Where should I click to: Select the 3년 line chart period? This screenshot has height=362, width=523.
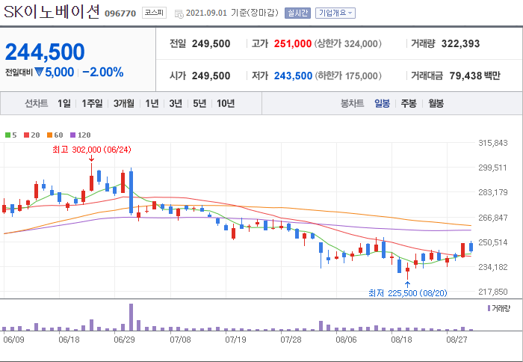176,103
